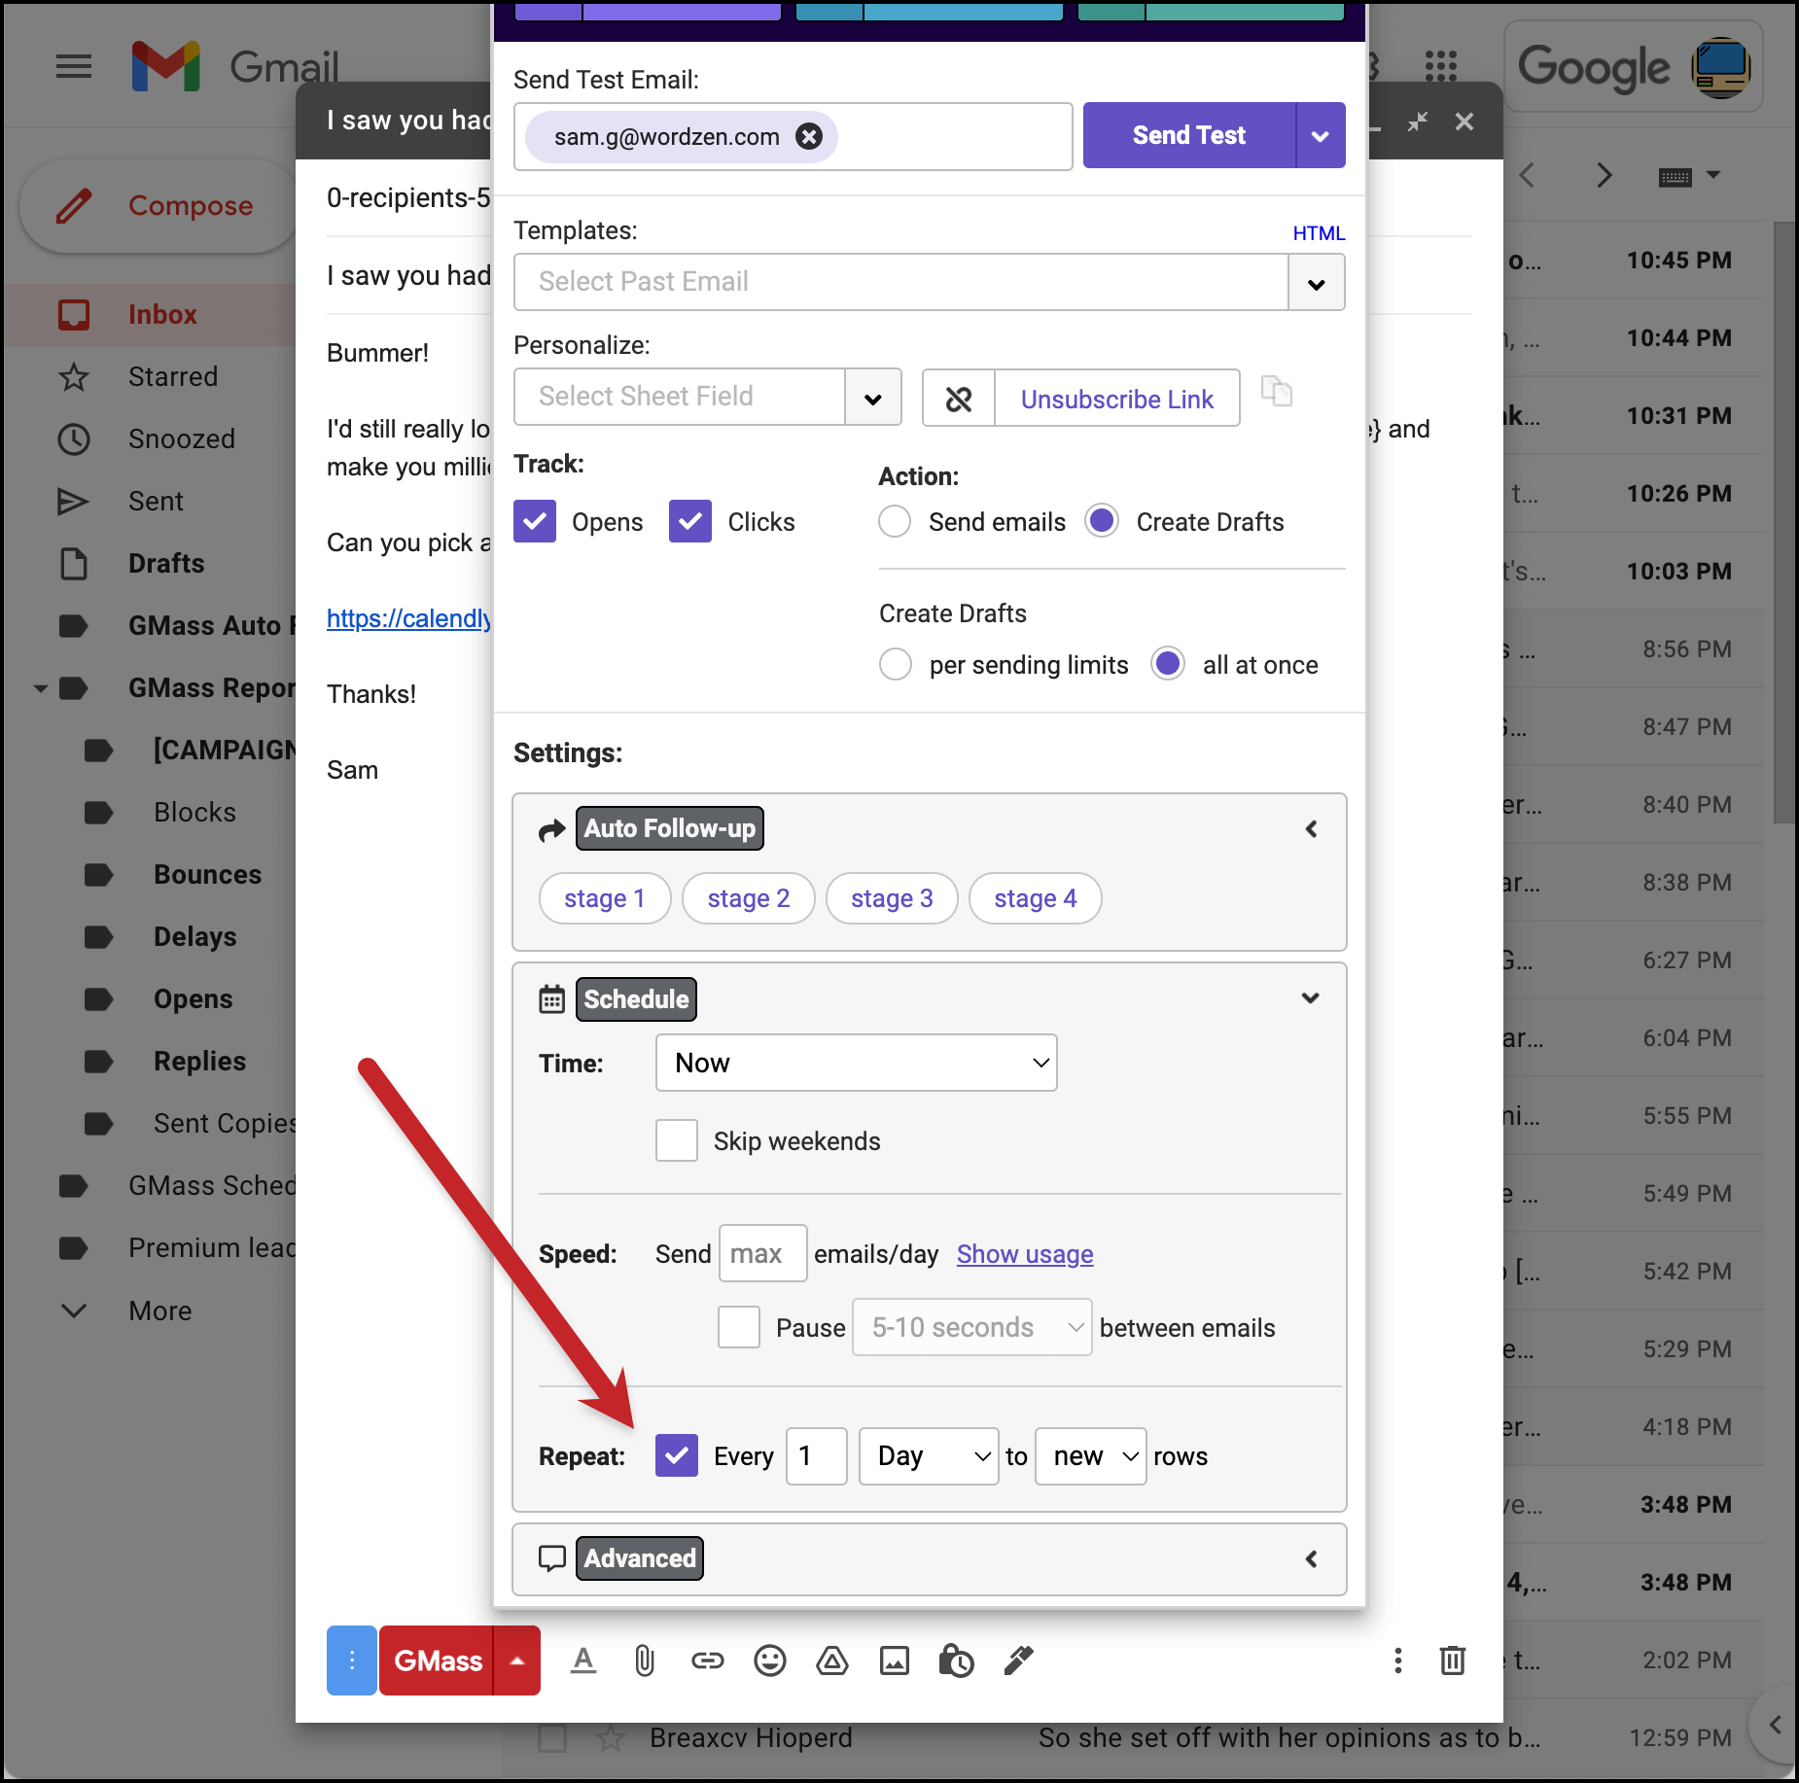The height and width of the screenshot is (1783, 1799).
Task: Click the broken-link unsubscribe icon
Action: [x=959, y=399]
